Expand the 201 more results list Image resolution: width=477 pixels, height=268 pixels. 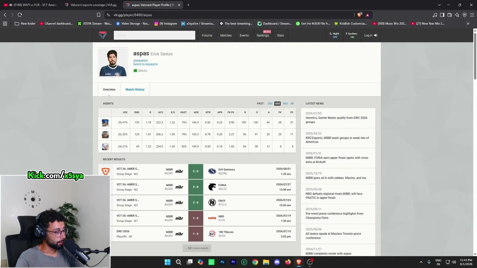click(x=198, y=248)
